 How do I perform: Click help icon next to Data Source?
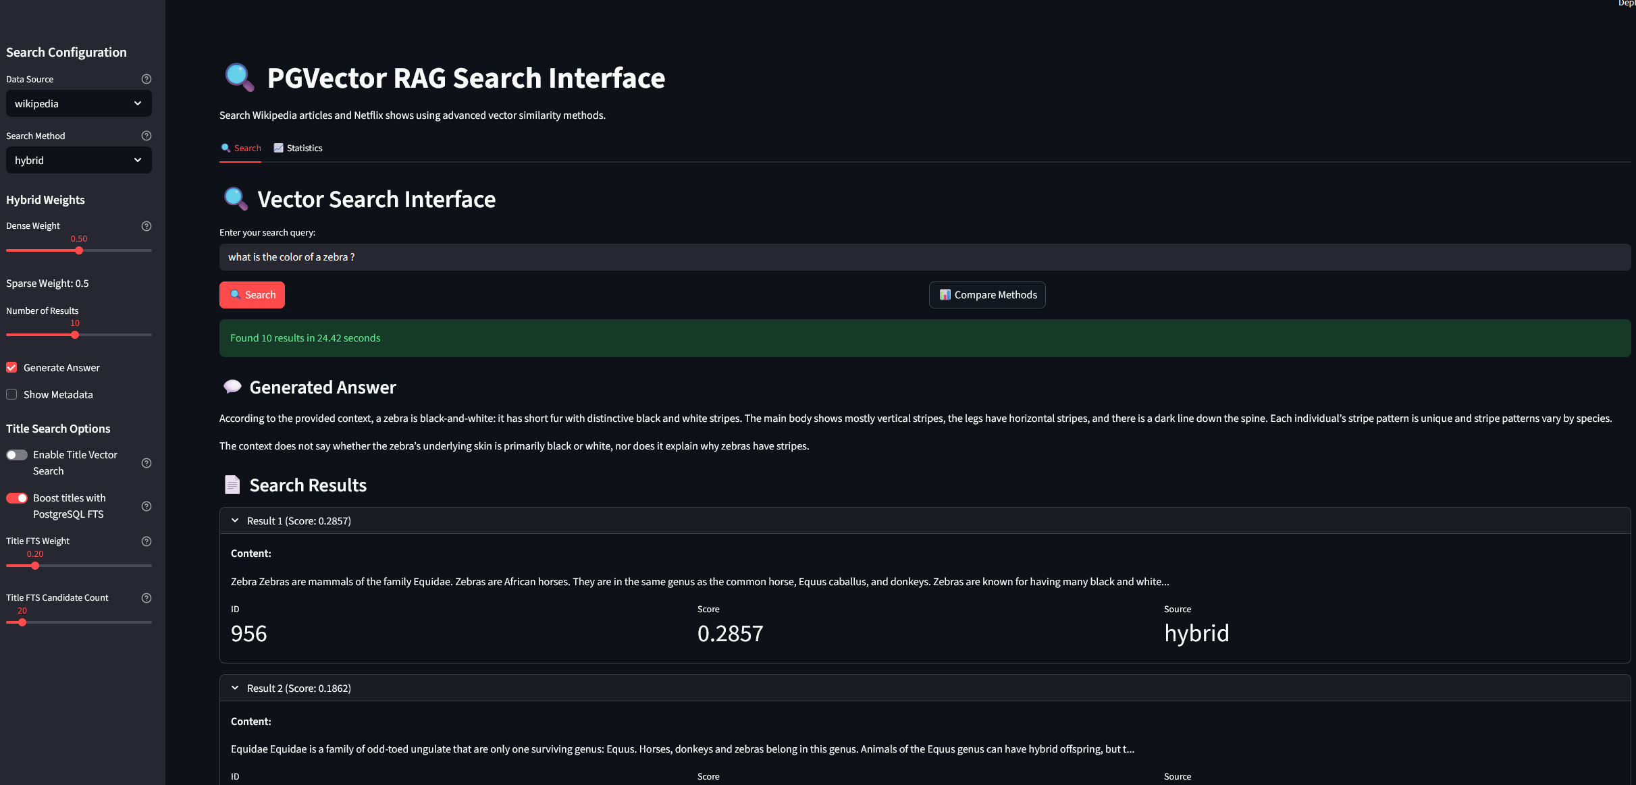147,79
